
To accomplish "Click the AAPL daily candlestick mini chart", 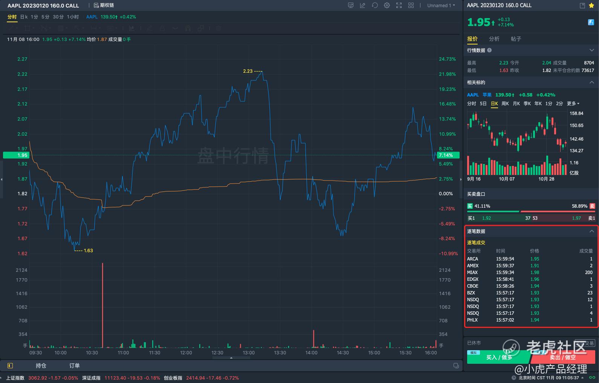I will (517, 142).
